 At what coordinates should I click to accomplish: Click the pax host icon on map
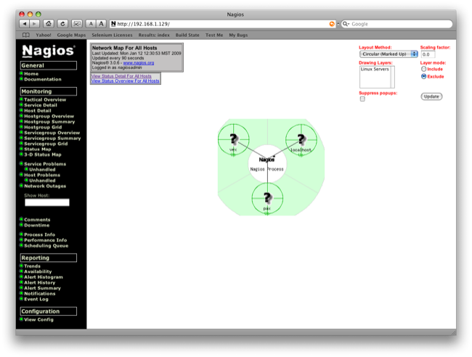(267, 197)
